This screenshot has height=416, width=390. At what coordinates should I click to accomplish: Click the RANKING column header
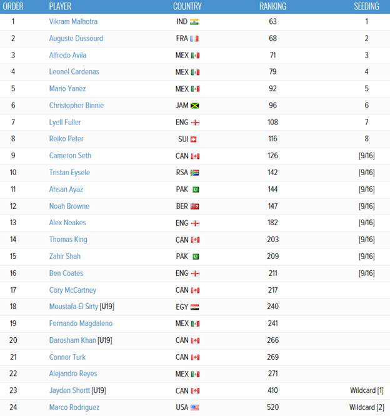pos(273,6)
